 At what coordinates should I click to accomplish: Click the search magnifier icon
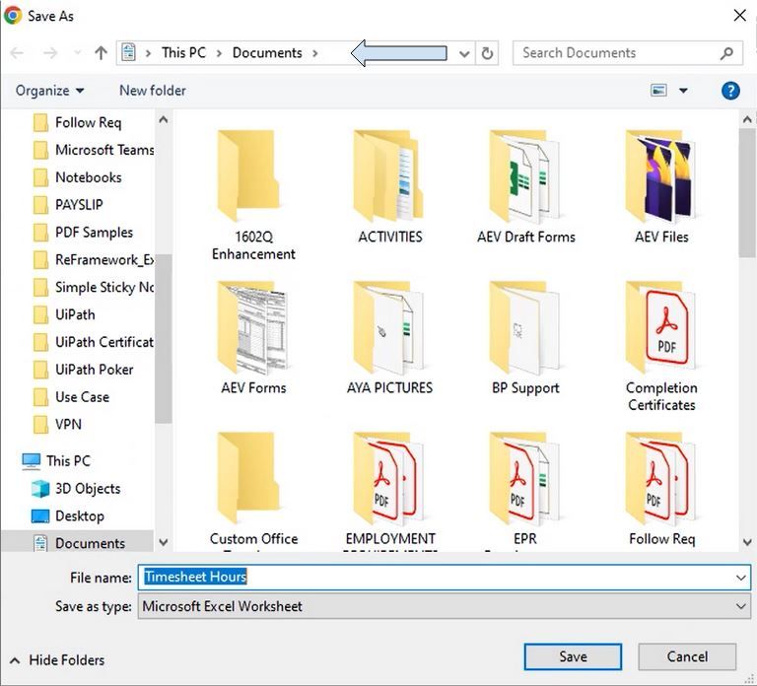click(x=727, y=53)
